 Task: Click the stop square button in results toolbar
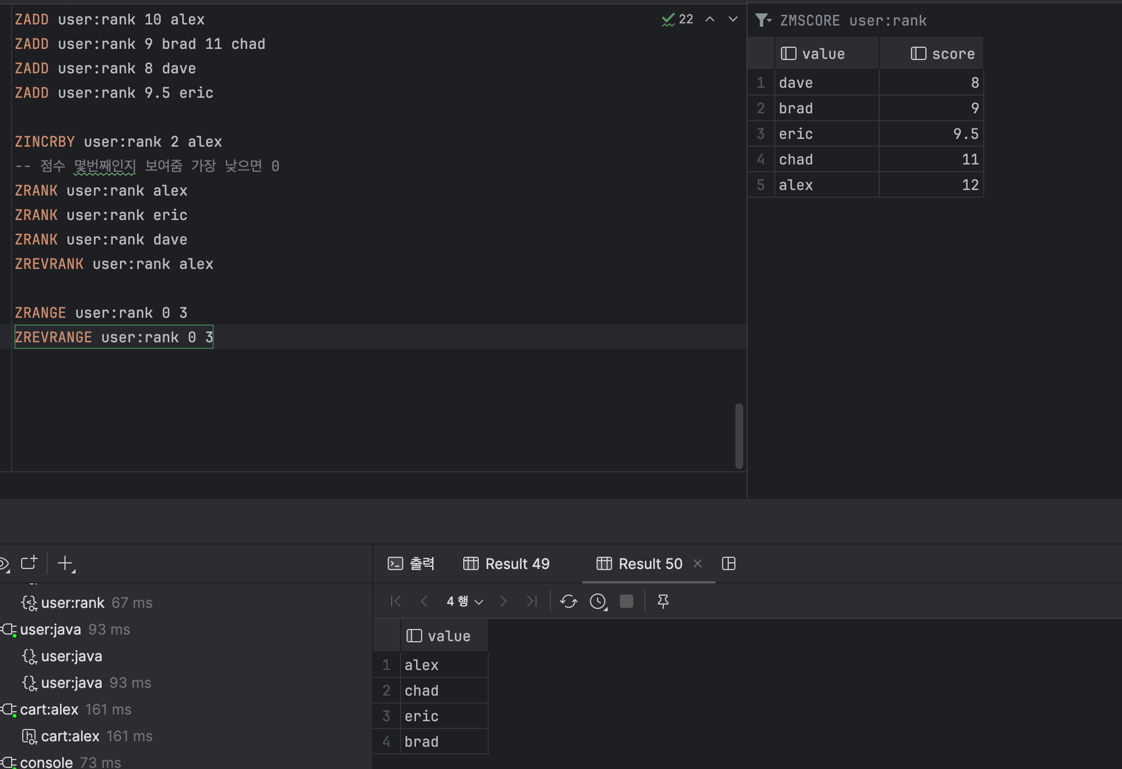(627, 601)
